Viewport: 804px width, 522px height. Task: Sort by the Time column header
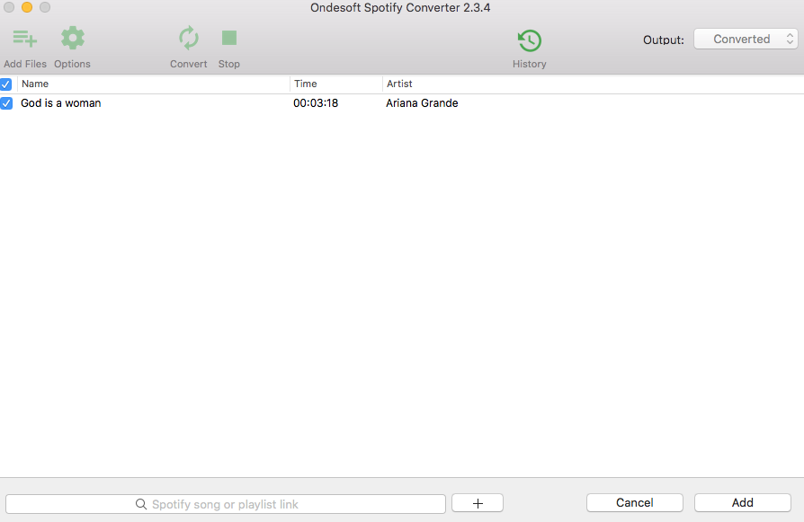coord(336,84)
